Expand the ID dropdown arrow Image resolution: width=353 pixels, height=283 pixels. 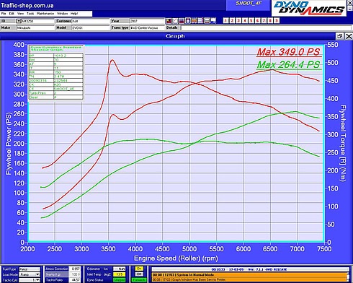click(x=19, y=21)
